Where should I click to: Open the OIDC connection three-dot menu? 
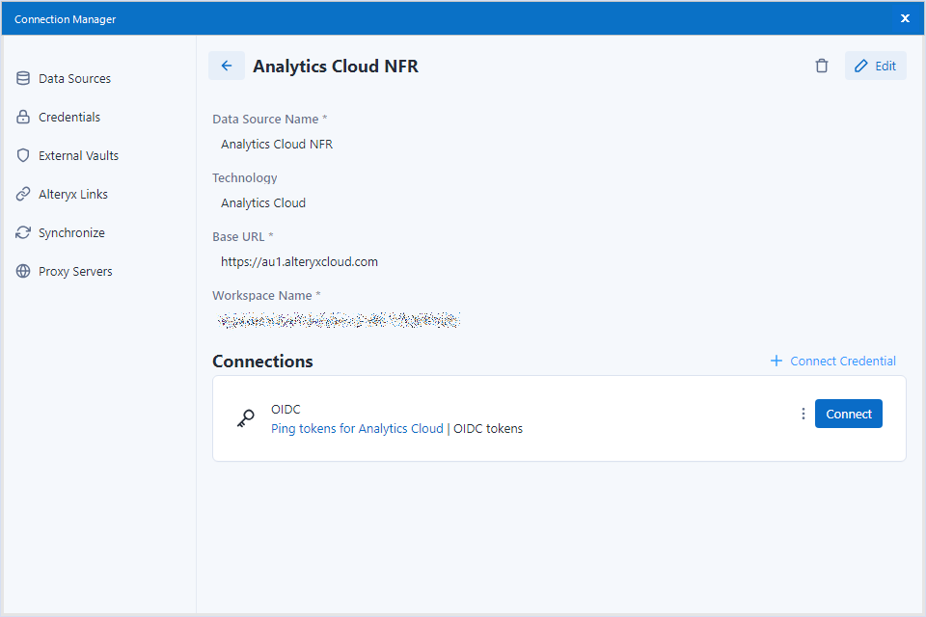803,414
